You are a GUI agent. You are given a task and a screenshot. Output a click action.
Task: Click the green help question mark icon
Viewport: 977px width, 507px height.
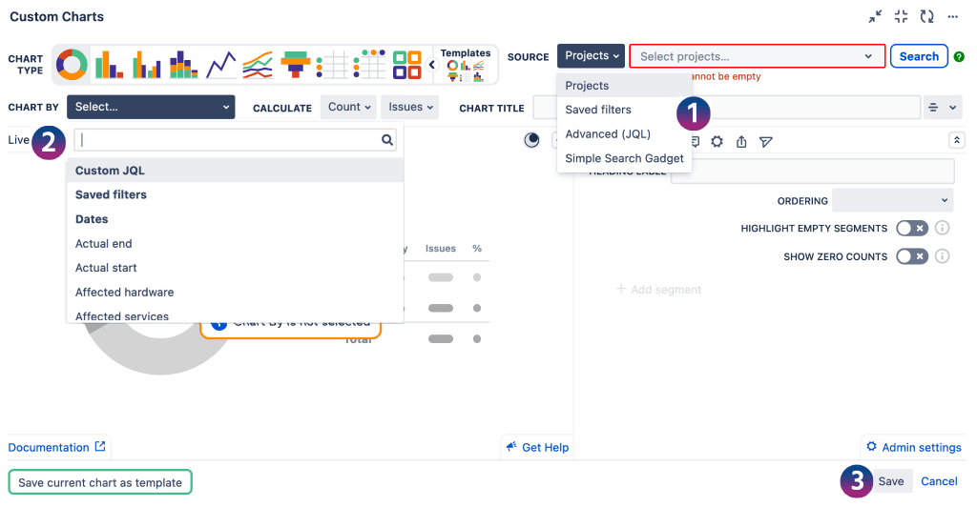[959, 57]
